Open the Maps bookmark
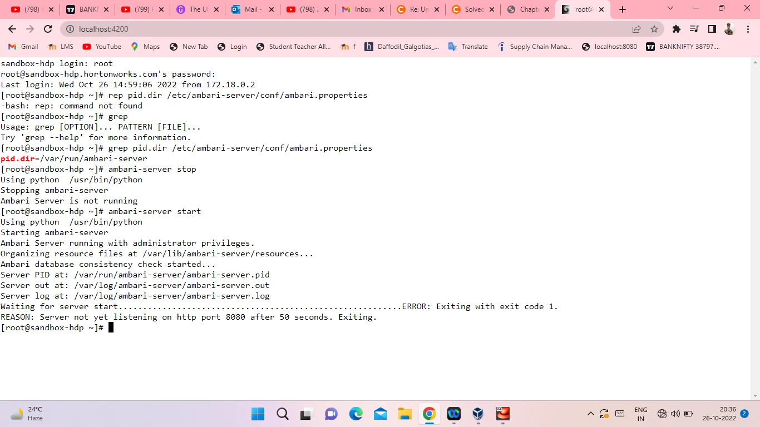Image resolution: width=760 pixels, height=427 pixels. [x=145, y=47]
